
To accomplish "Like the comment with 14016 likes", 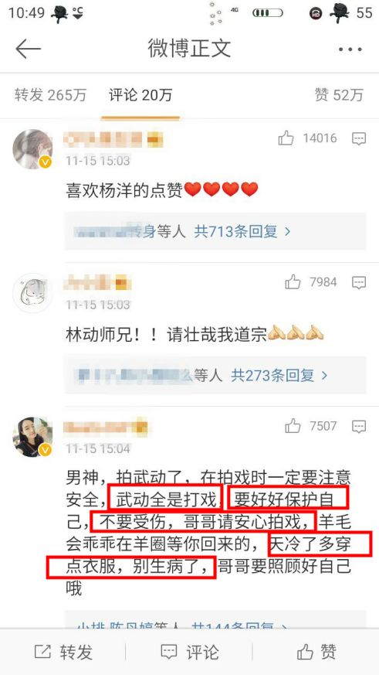I will [286, 138].
